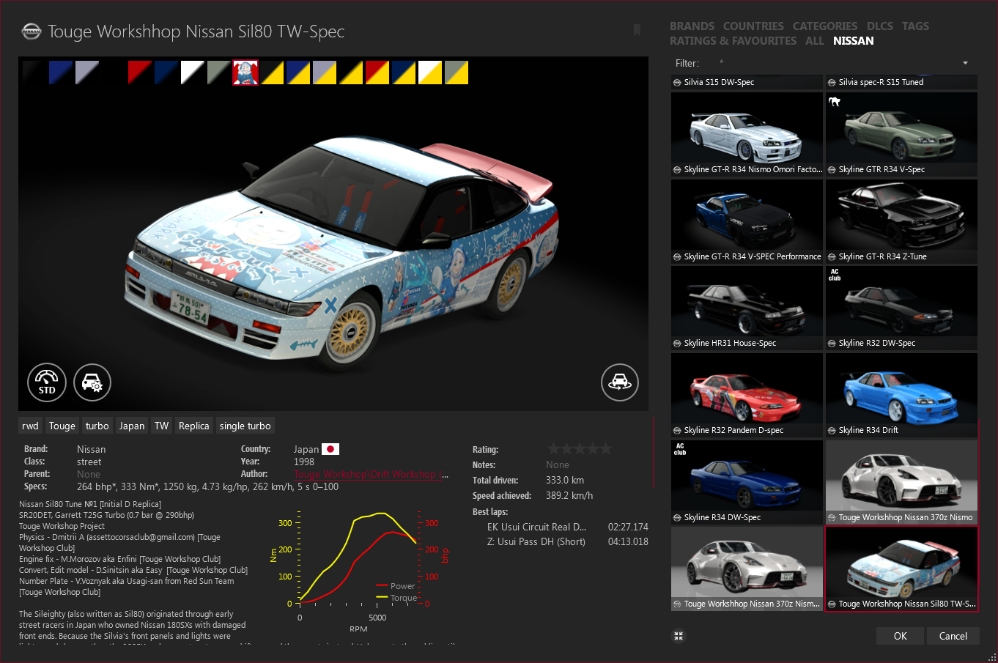This screenshot has width=998, height=663.
Task: Click brand icon beside Silvia spec-R S15 Tuned
Action: pos(832,83)
